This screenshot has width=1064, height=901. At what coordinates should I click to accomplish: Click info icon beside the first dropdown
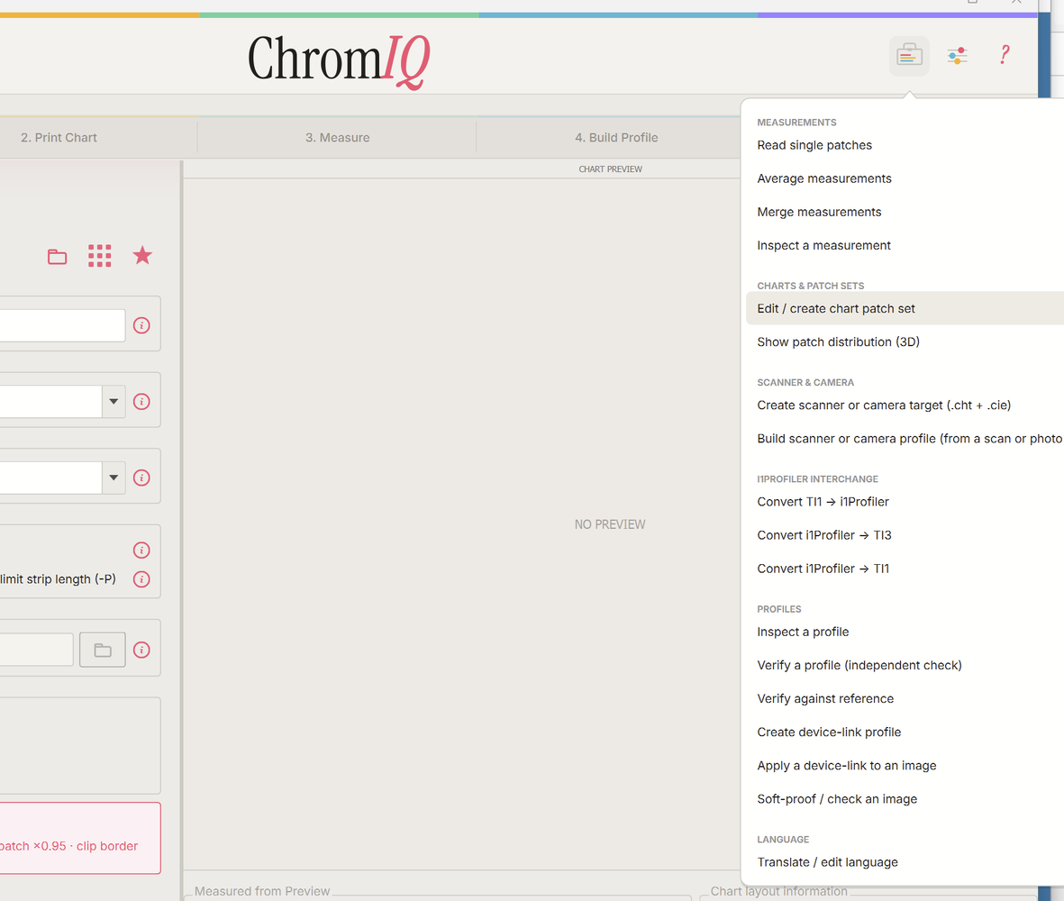pos(141,402)
